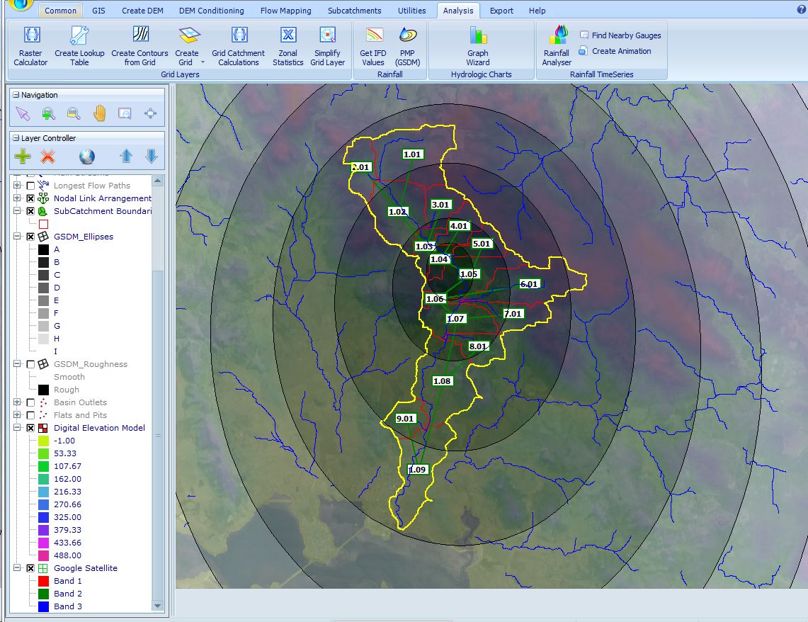Click the Zonal Statistics icon
Viewport: 808px width, 622px height.
tap(288, 46)
